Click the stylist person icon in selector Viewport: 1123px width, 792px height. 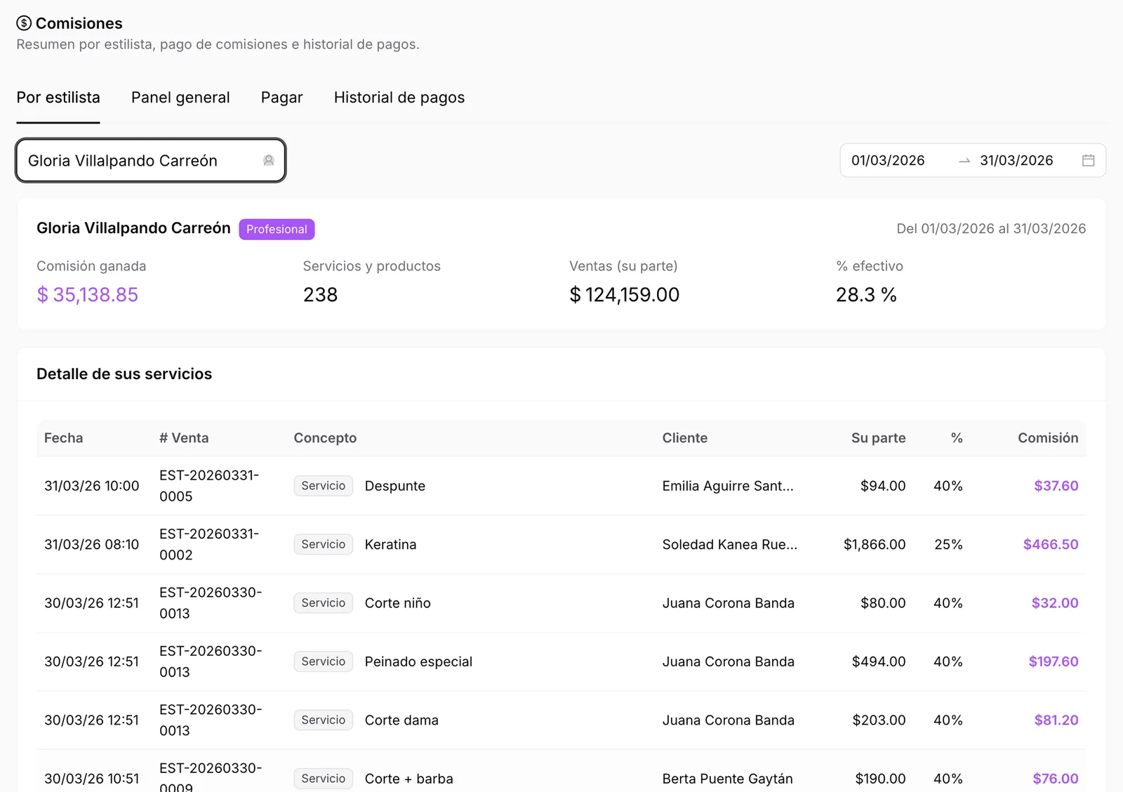[x=268, y=161]
